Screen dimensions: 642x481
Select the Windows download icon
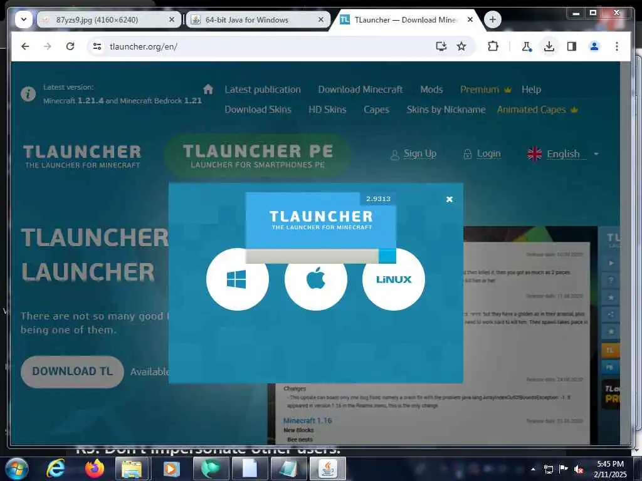pos(237,279)
